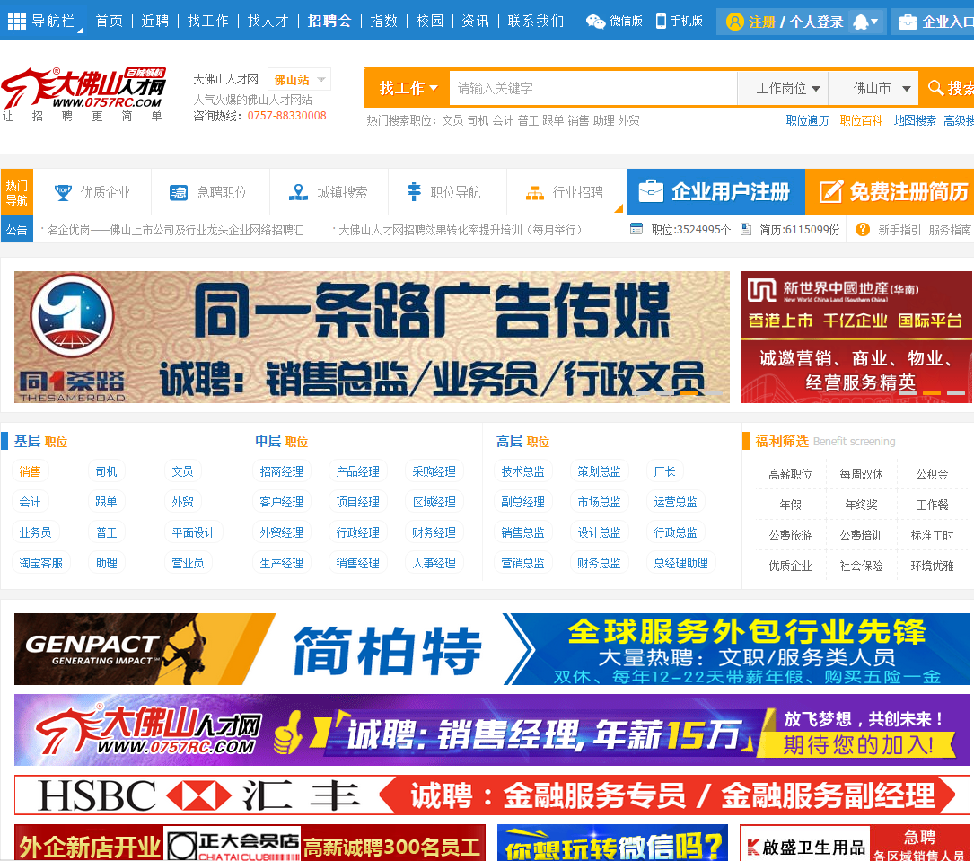
Task: Select 校园 in the top navigation
Action: pos(430,22)
